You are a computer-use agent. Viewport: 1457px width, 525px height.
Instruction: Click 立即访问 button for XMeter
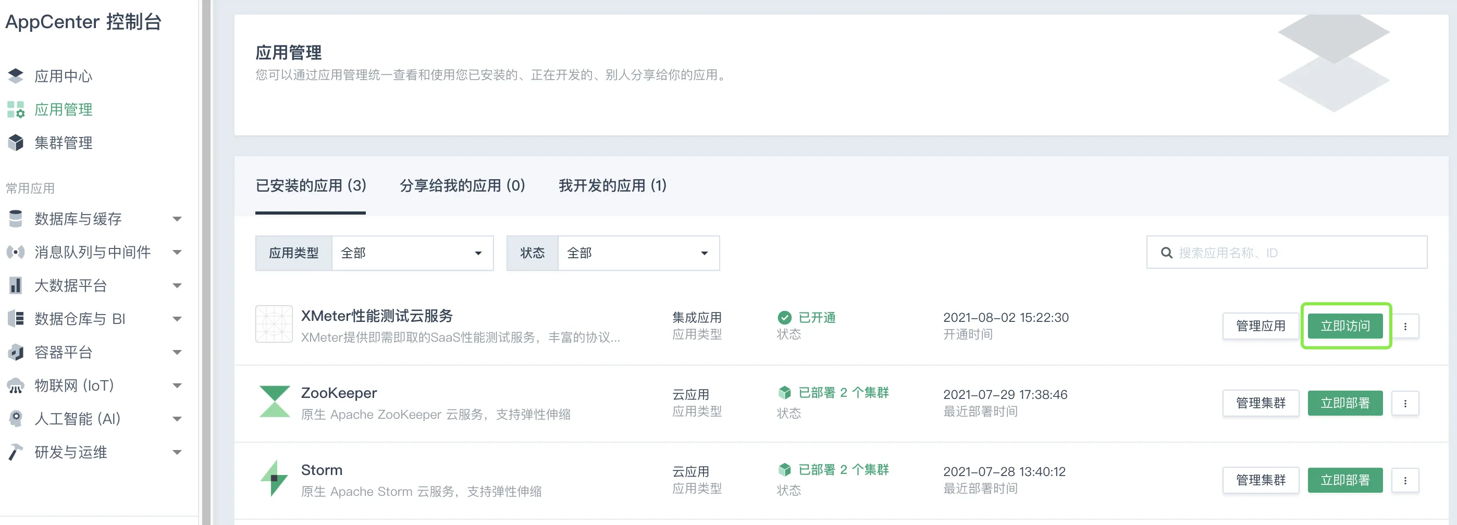[x=1344, y=326]
